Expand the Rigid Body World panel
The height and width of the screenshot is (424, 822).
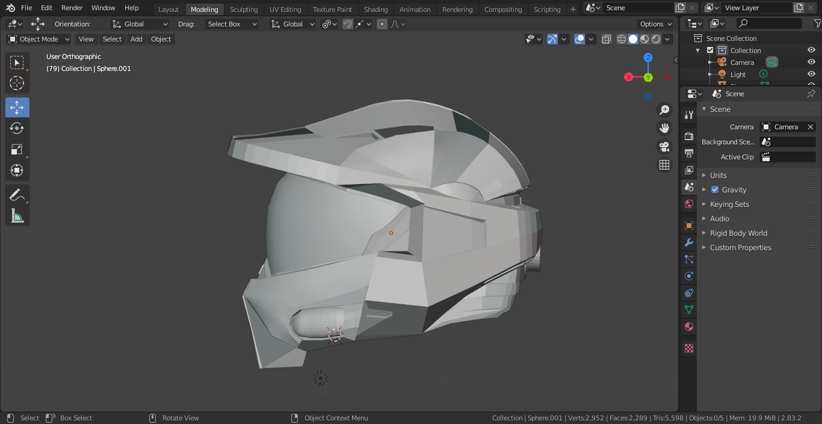point(738,233)
